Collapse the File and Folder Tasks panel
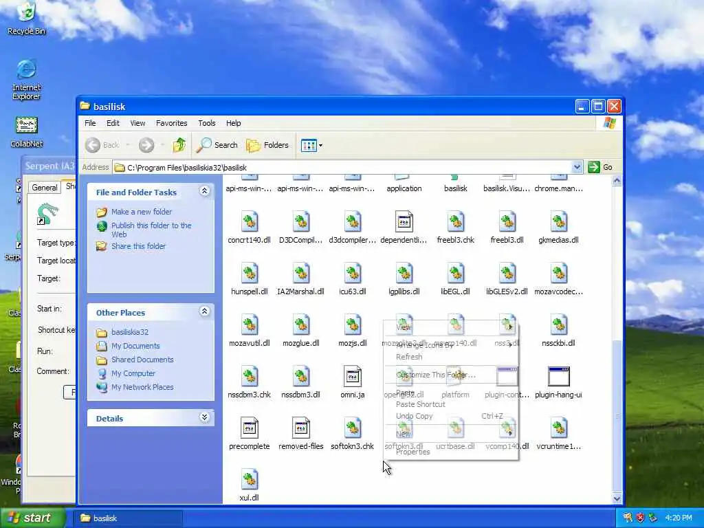 (204, 191)
